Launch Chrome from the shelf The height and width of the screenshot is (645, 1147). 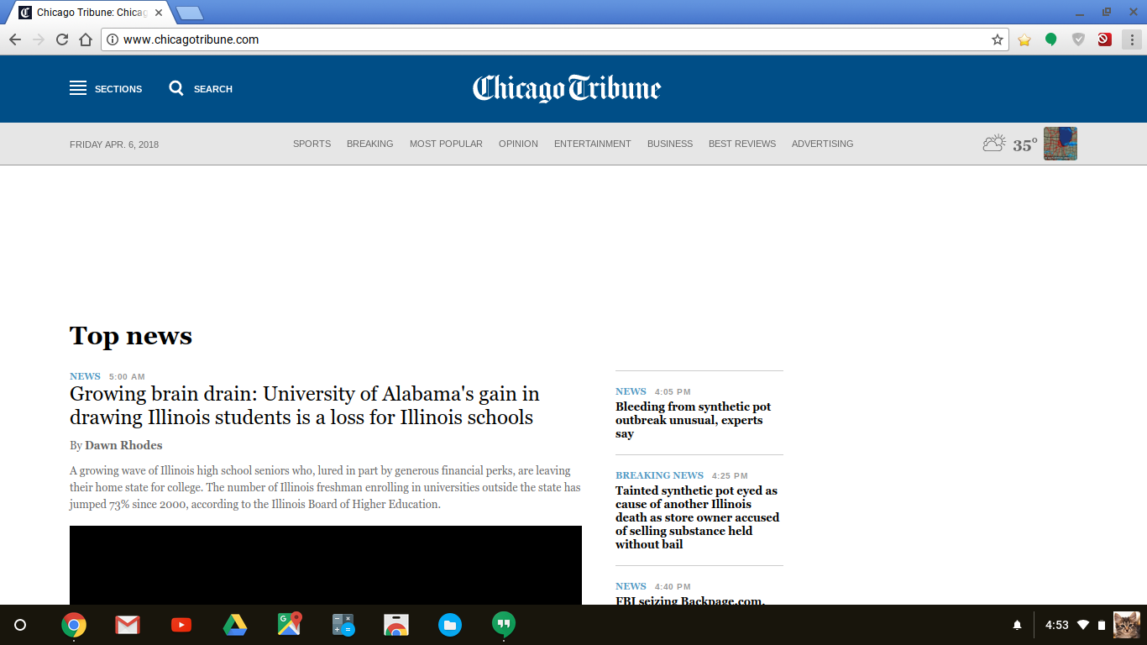pos(74,625)
